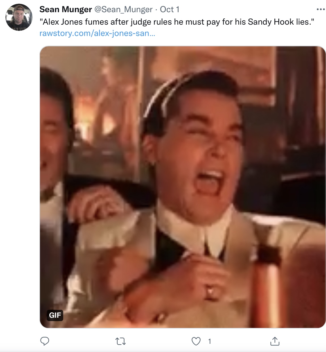This screenshot has height=352, width=326.
Task: Open the share upload arrow icon
Action: point(275,341)
